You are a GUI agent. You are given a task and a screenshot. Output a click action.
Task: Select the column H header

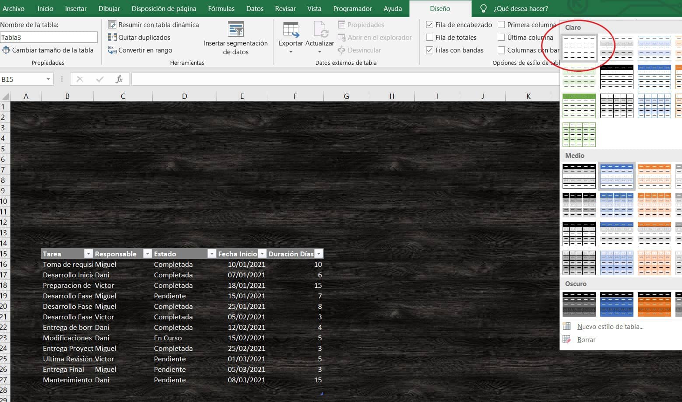point(392,96)
